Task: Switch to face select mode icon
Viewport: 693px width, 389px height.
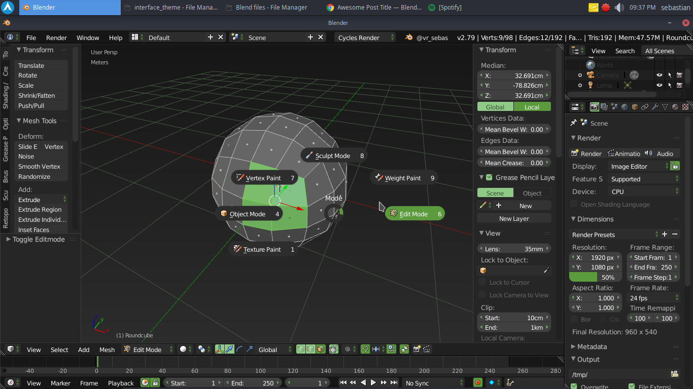Action: tap(321, 349)
